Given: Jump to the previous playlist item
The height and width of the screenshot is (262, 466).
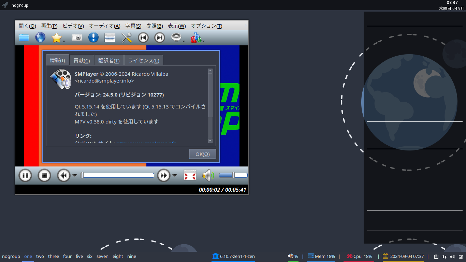Looking at the screenshot, I should [x=143, y=38].
